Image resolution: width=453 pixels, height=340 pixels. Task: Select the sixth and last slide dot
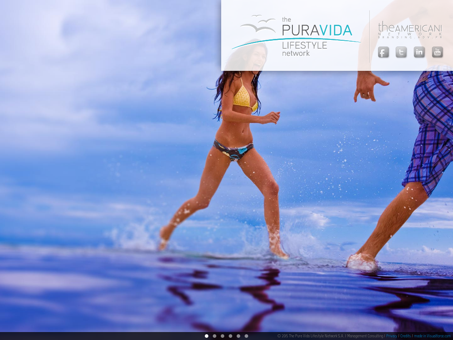tap(246, 336)
